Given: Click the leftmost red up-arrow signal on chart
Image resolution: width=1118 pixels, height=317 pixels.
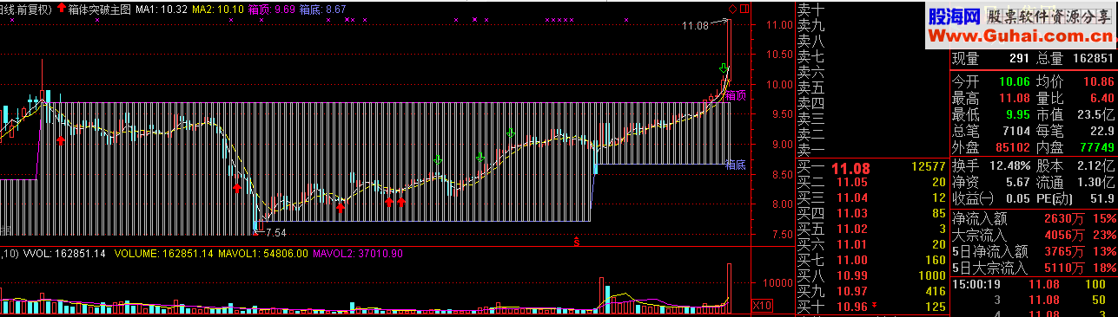Looking at the screenshot, I should tap(61, 140).
